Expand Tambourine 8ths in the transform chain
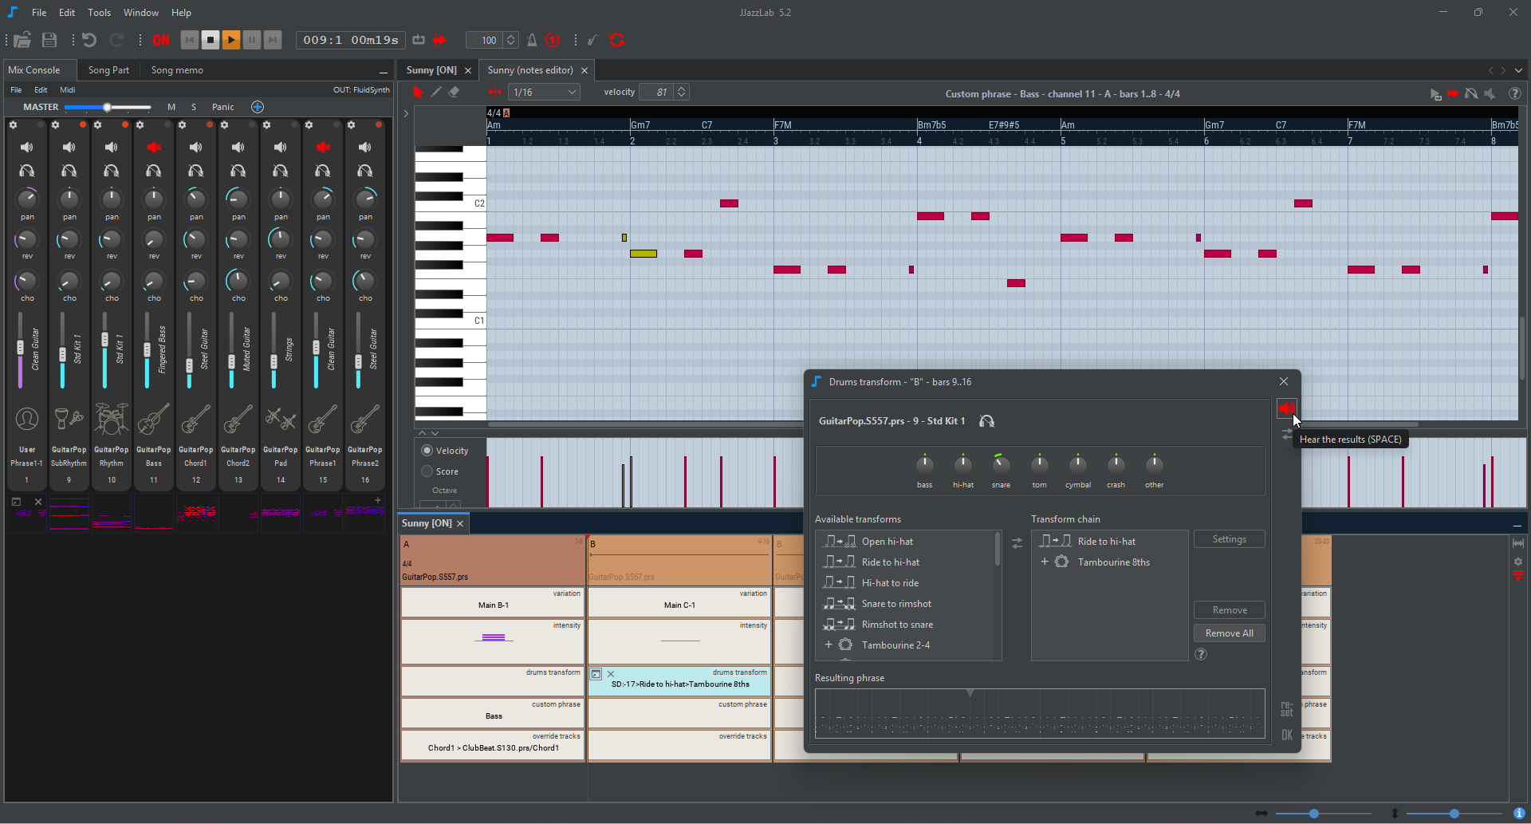This screenshot has width=1531, height=824. [1045, 562]
